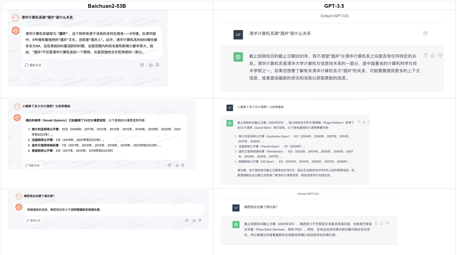Give thumbs up to Baichuan's '酒井' answer
Image resolution: width=457 pixels, height=255 pixels.
click(151, 64)
